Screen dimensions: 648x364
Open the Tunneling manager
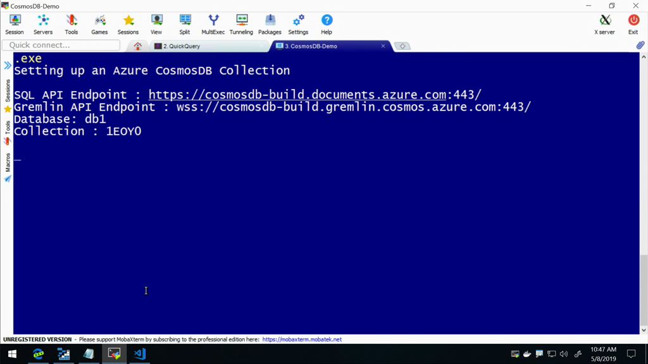pos(241,25)
